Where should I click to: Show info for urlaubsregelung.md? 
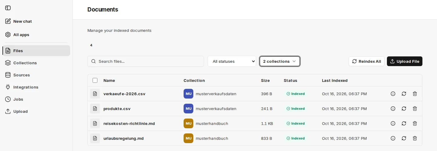393,138
